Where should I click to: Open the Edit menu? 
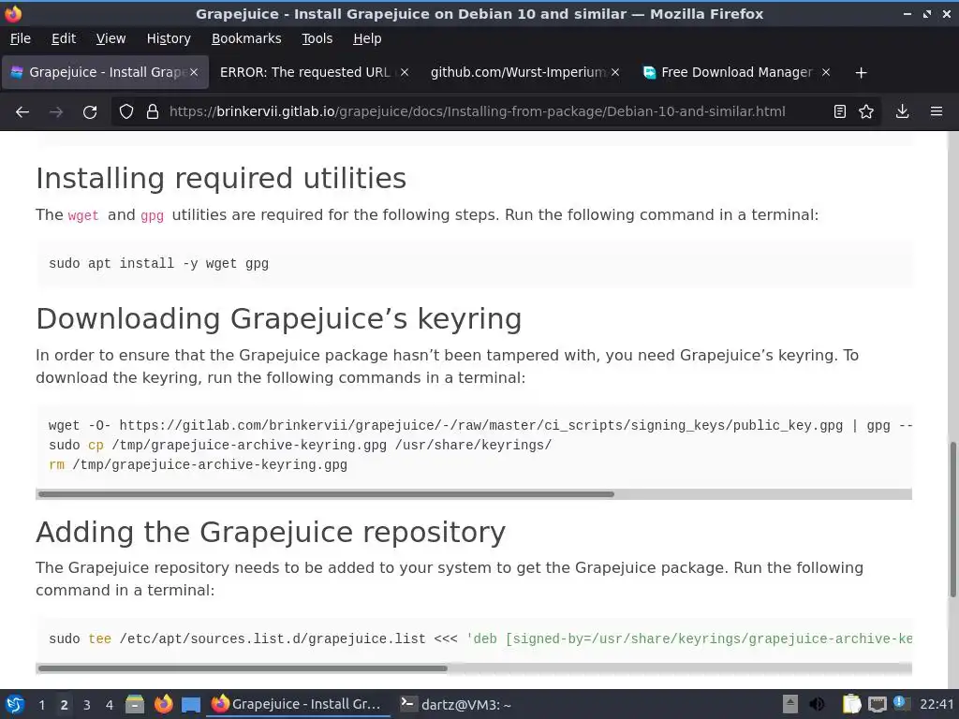coord(64,38)
